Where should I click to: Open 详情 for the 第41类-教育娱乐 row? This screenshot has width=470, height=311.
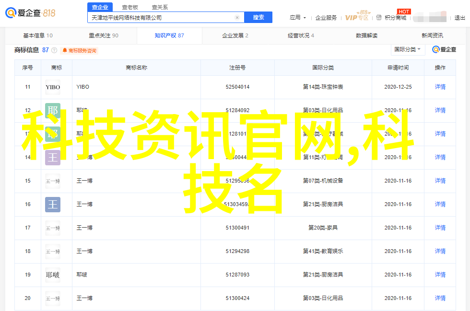(440, 251)
